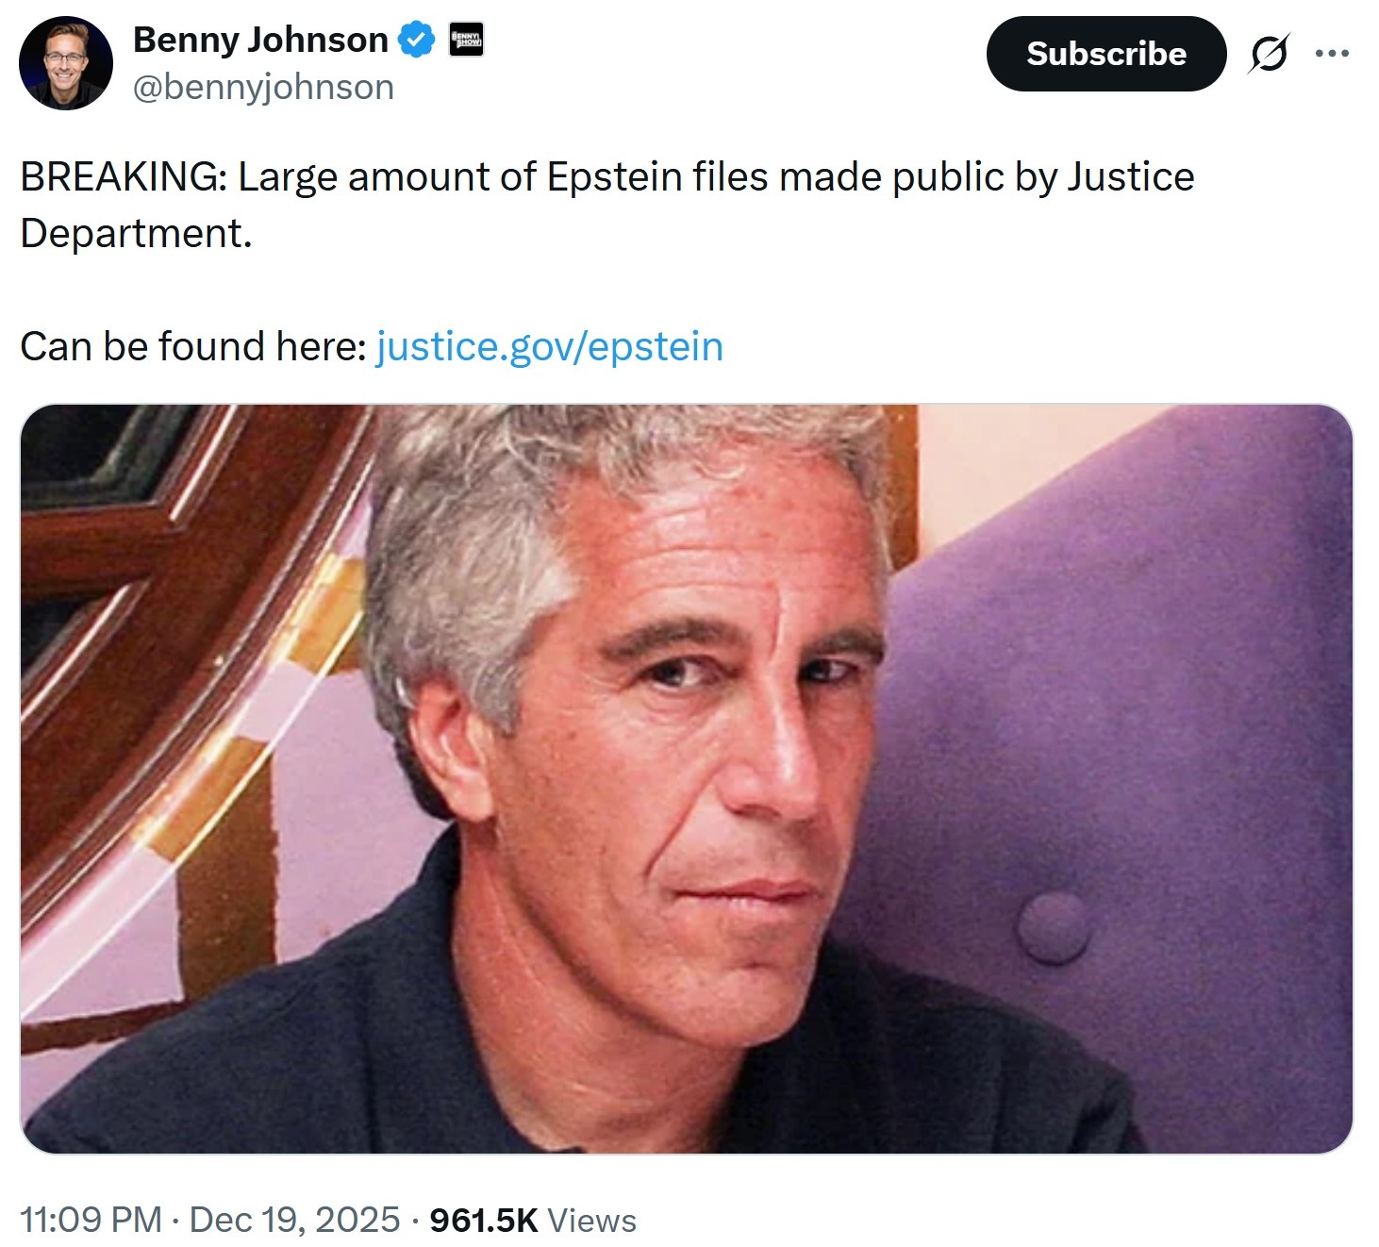Click the 11:09 PM timestamp

(91, 1220)
